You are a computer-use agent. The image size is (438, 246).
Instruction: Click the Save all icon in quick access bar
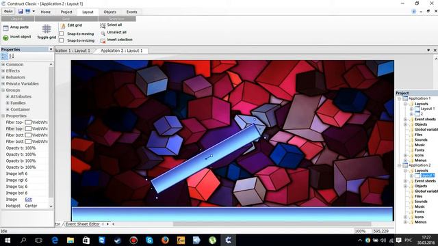(x=27, y=12)
